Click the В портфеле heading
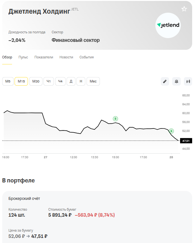 point(18,181)
